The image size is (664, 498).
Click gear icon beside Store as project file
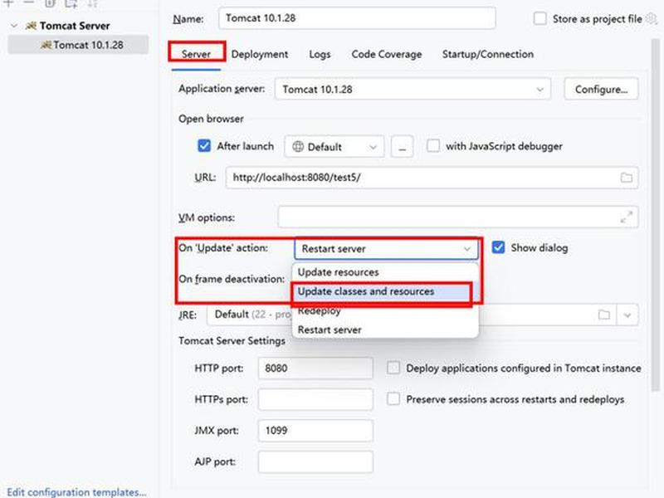[x=652, y=18]
